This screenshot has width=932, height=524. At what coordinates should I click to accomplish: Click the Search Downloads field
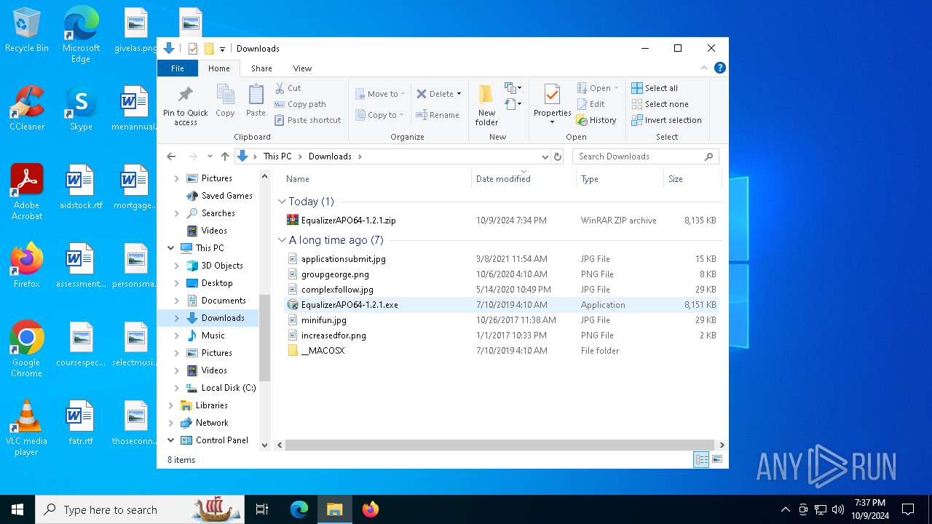pos(645,156)
